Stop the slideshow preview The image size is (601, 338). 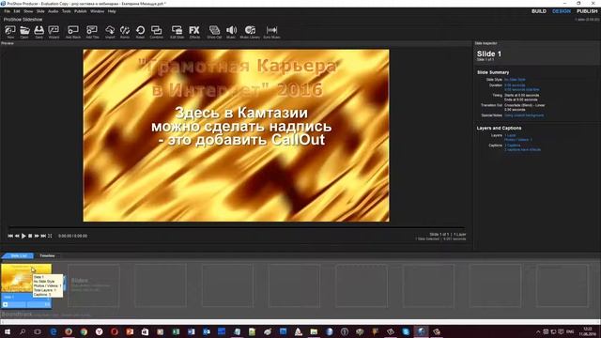(x=30, y=236)
